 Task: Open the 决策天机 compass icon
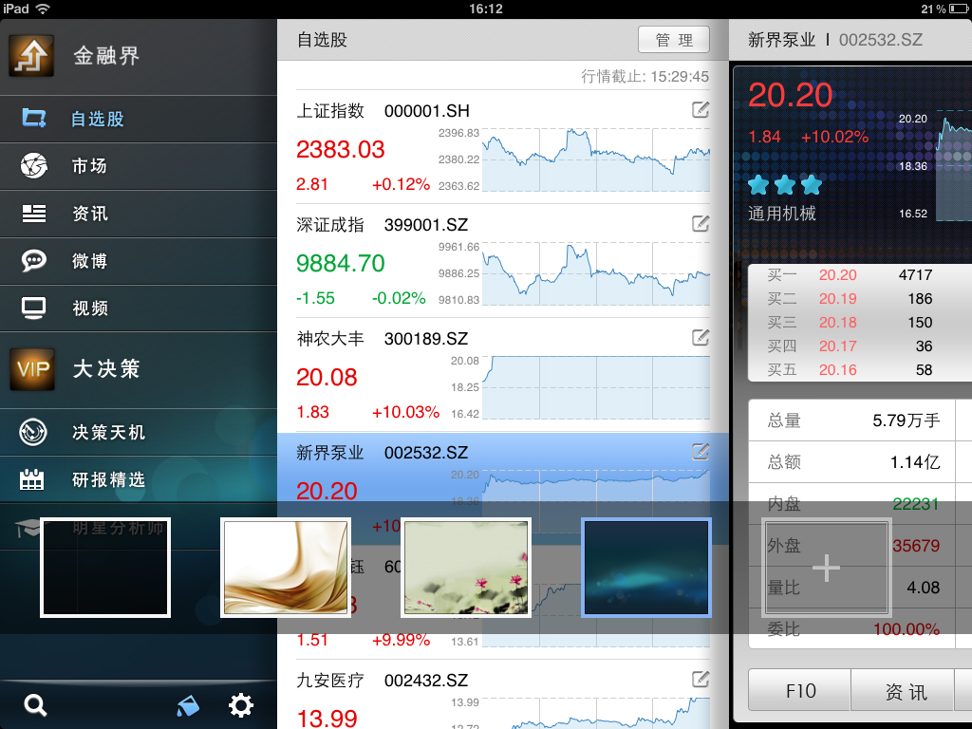(33, 432)
